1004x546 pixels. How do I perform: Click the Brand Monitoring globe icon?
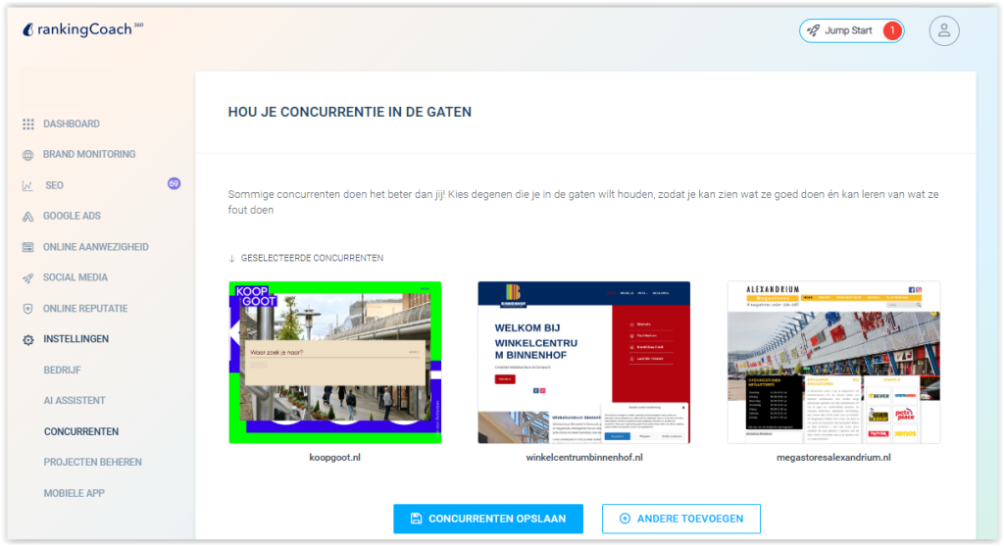coord(27,155)
